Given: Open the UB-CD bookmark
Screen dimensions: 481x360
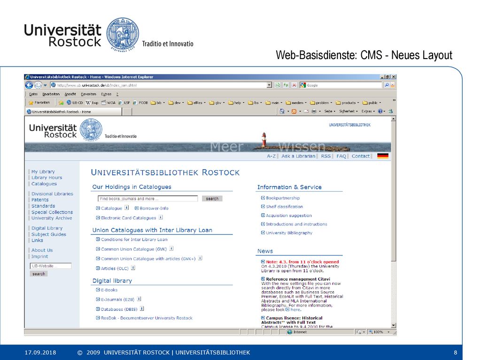Looking at the screenshot, I should pyautogui.click(x=75, y=103).
